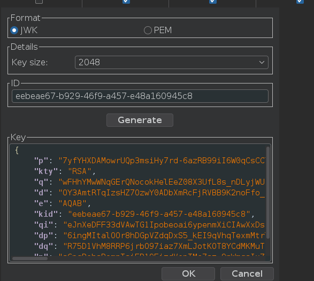Click the "d" value line in the key

pyautogui.click(x=150, y=193)
